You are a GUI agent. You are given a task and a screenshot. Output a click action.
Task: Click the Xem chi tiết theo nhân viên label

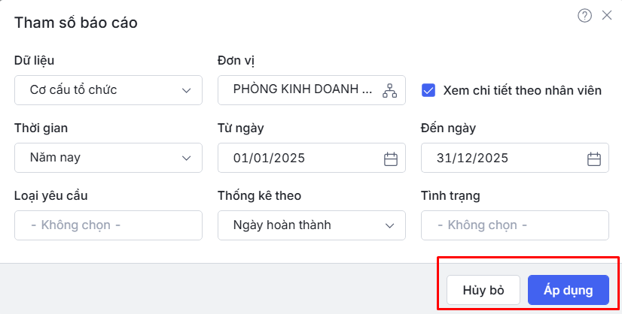pyautogui.click(x=523, y=90)
